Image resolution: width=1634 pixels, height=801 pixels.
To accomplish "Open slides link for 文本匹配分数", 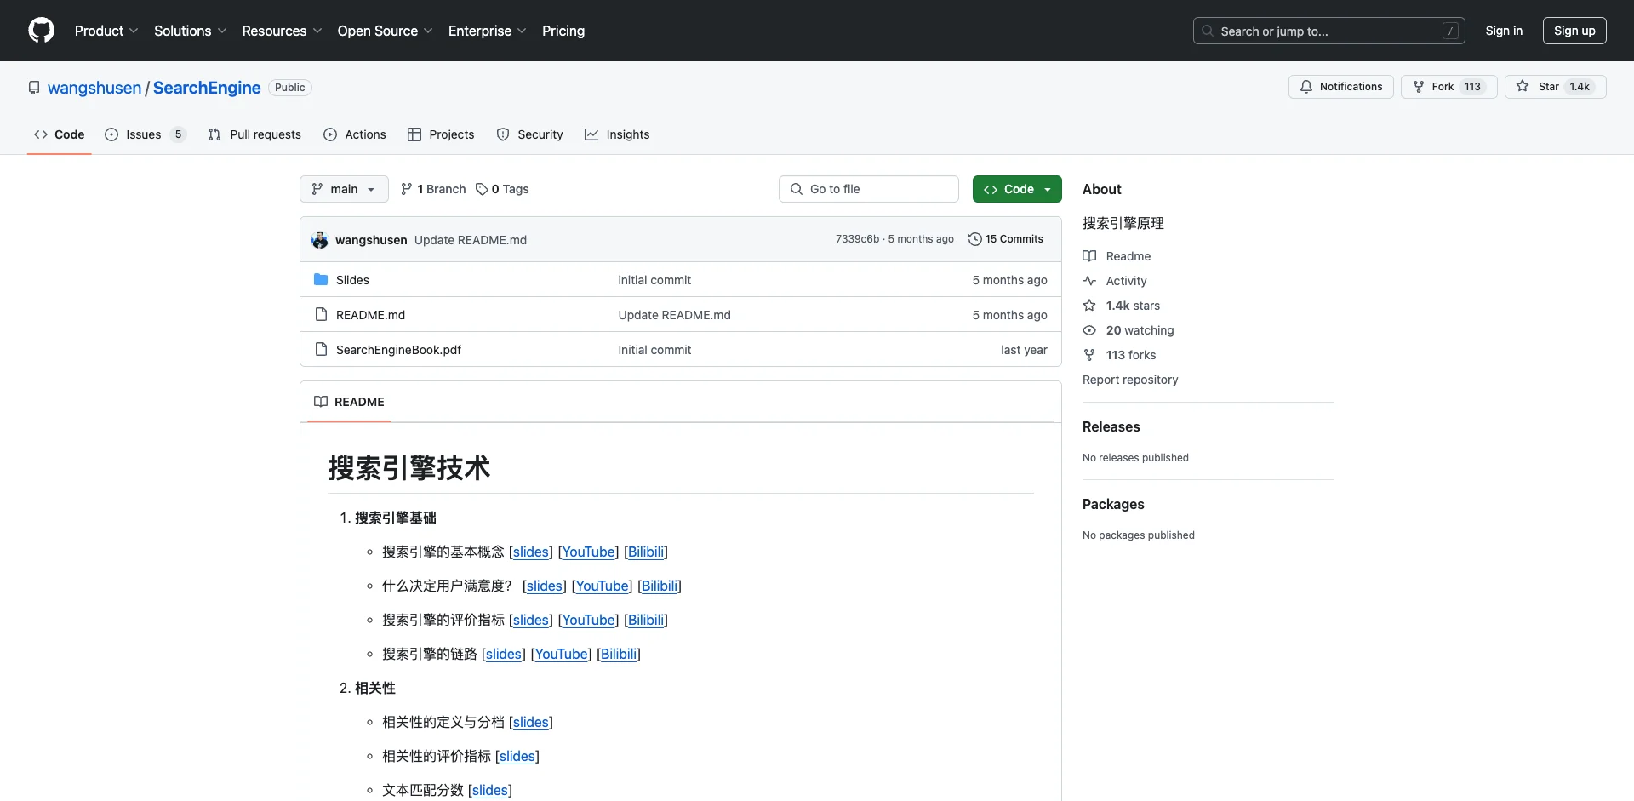I will [490, 790].
